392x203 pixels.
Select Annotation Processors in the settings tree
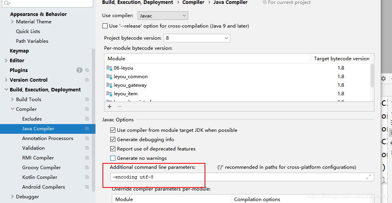48,138
